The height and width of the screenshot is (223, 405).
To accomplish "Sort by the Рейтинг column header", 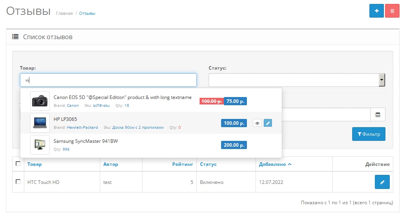I will tap(183, 164).
